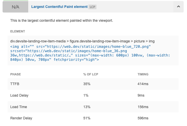This screenshot has height=126, width=187.
Task: Select the Load Delay row label
Action: tap(19, 95)
